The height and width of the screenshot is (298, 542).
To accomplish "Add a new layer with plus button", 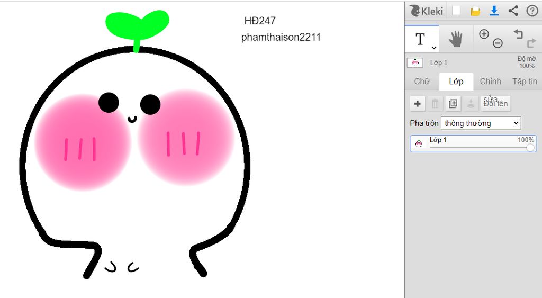I will [418, 104].
